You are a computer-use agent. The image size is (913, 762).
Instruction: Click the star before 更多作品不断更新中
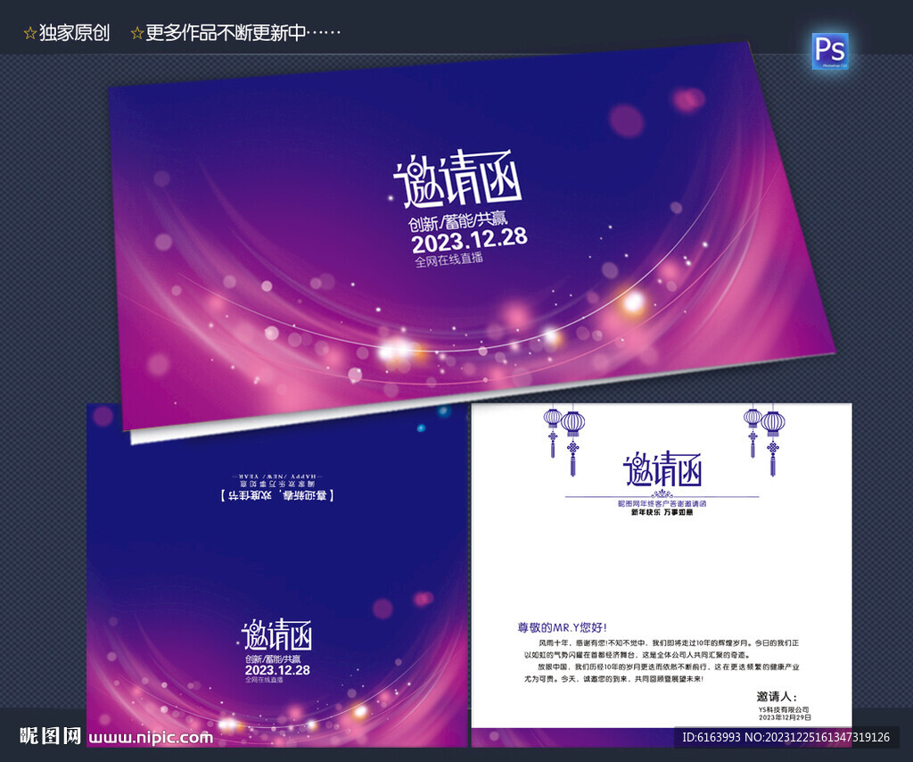(x=136, y=33)
